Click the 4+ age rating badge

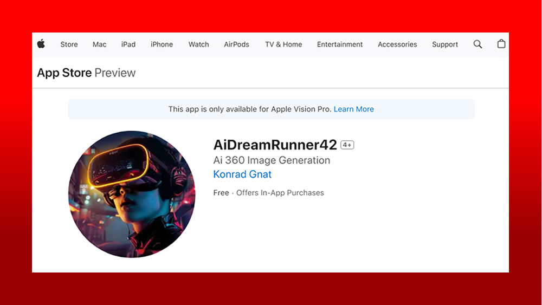pyautogui.click(x=347, y=145)
